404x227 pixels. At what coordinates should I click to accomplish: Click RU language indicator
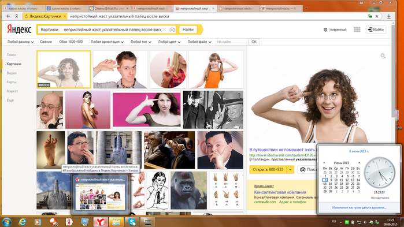pyautogui.click(x=333, y=222)
